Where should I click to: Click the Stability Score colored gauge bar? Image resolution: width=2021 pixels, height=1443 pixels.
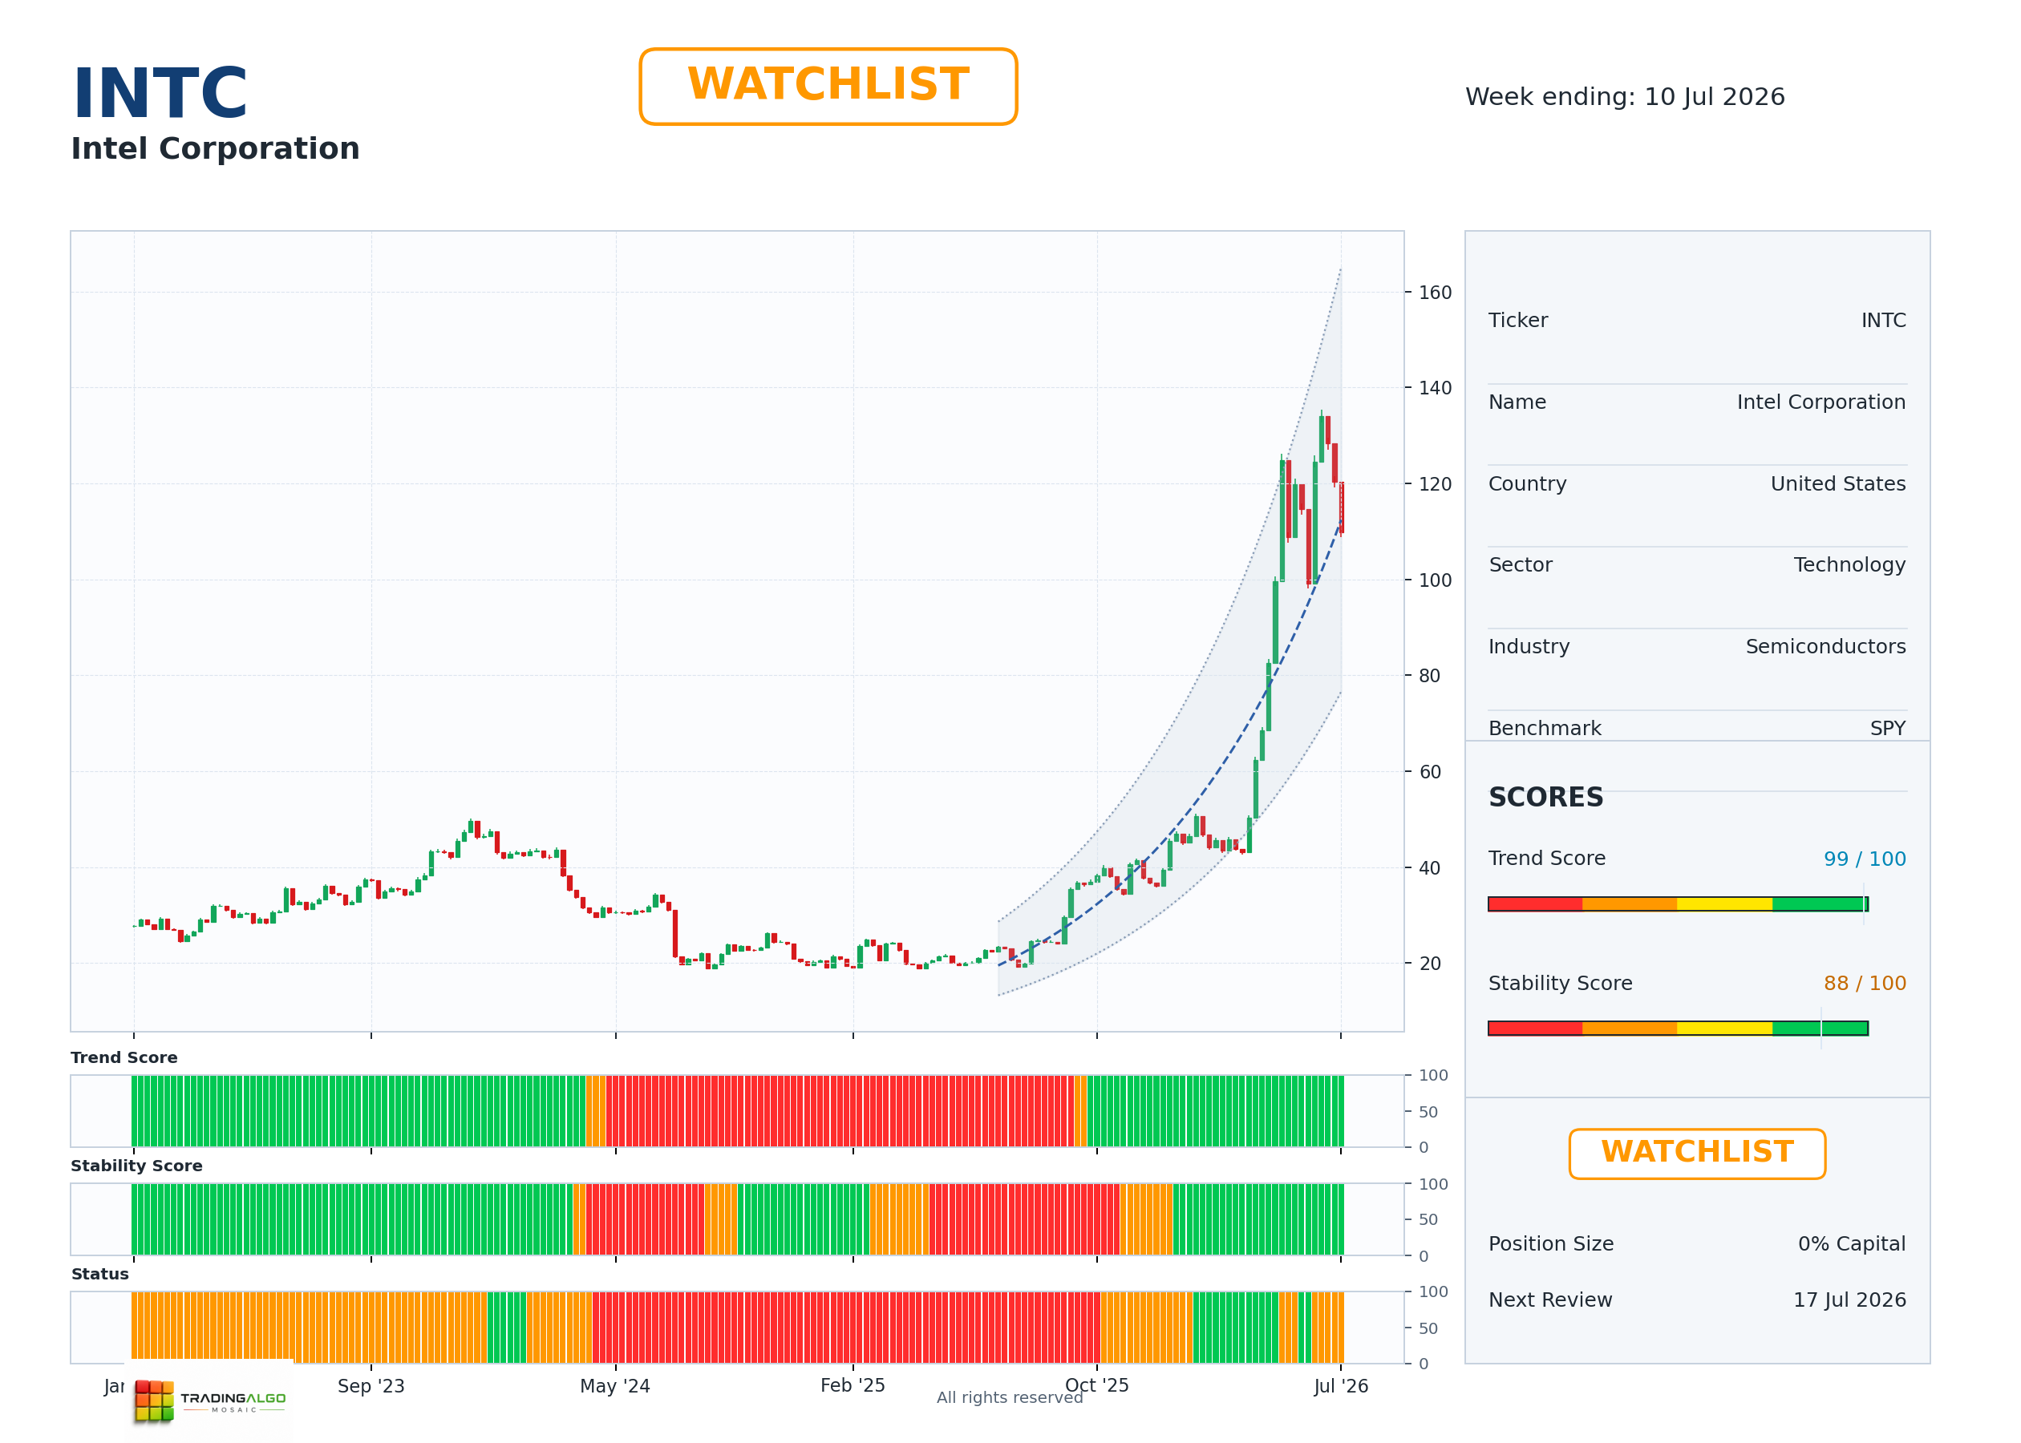(x=1678, y=1028)
